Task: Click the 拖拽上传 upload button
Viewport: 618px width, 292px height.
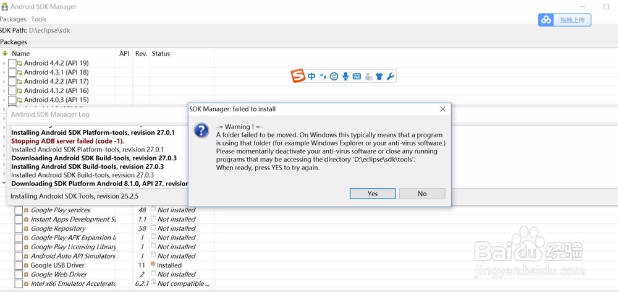Action: coord(565,20)
